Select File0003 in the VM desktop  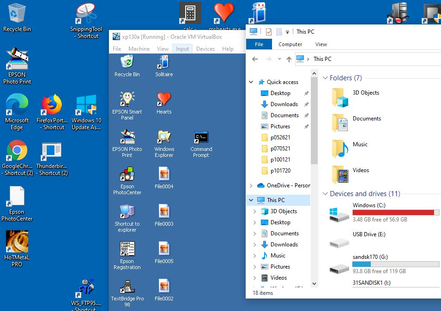[x=164, y=215]
